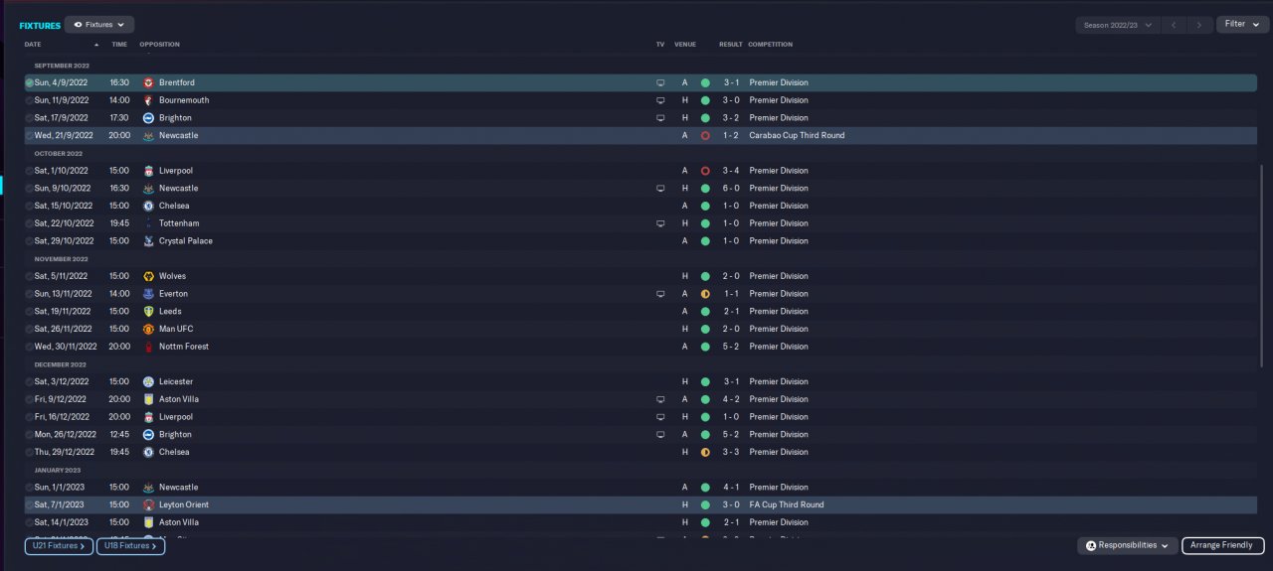Sort by the Time column header
Screen dimensions: 1273x571
(119, 45)
